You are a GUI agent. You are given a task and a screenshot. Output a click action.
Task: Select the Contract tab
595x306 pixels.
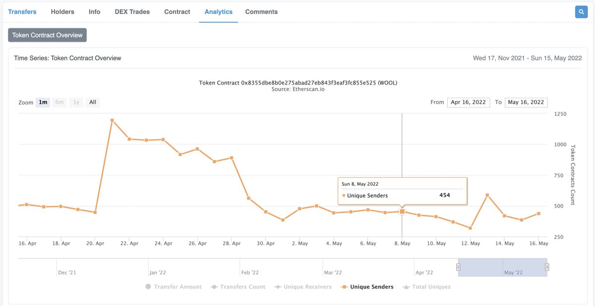pos(177,11)
